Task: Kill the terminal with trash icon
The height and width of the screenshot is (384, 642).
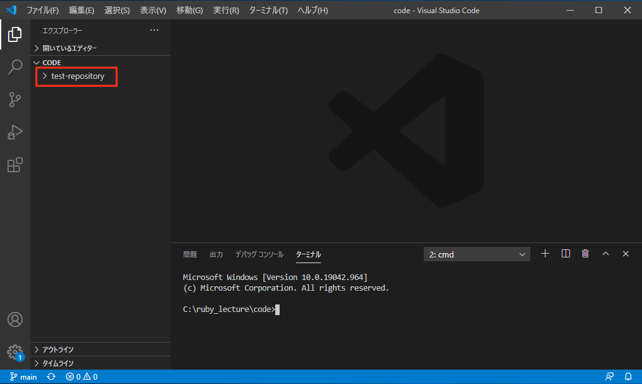Action: point(585,254)
